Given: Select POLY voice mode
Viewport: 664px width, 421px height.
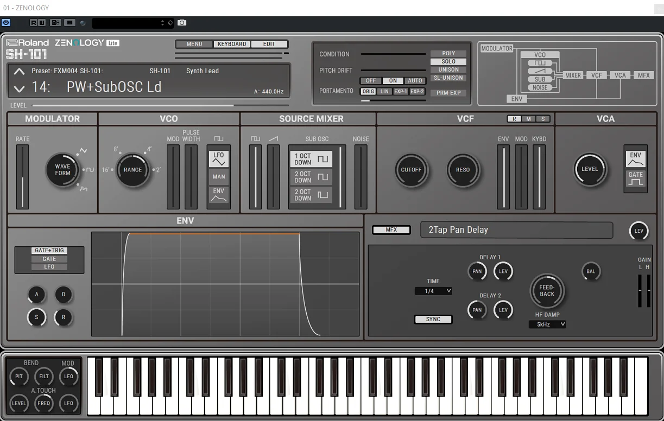Looking at the screenshot, I should click(x=448, y=54).
